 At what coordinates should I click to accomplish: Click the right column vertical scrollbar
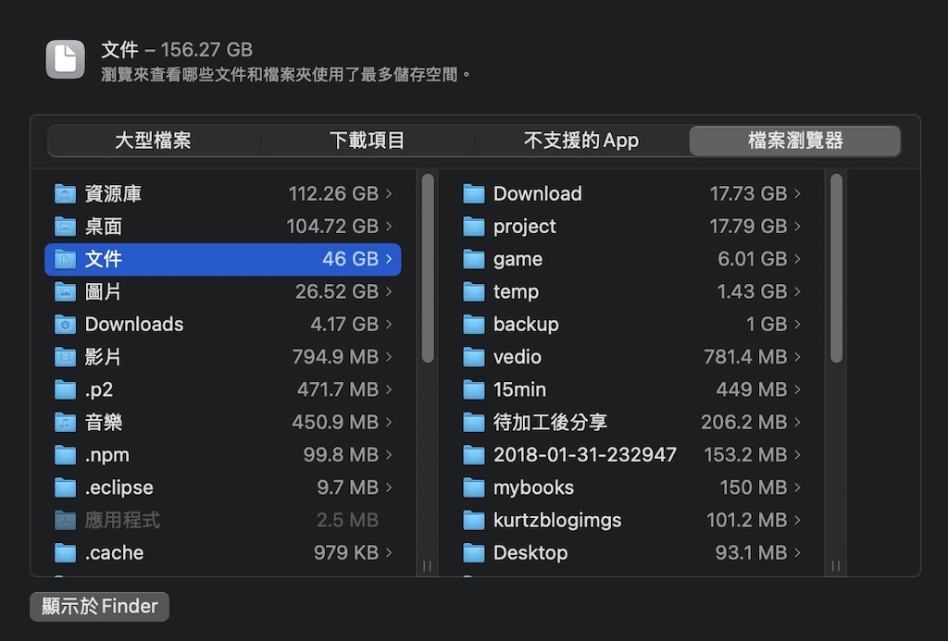coord(837,268)
